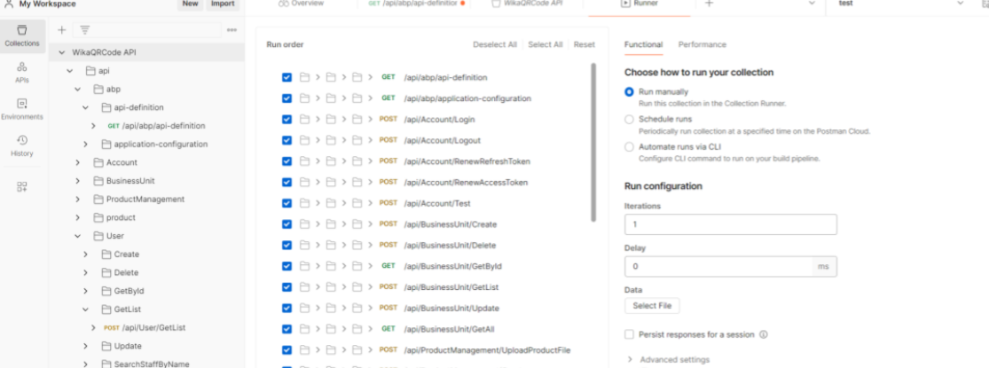Viewport: 989px width, 368px height.
Task: Click the plus icon to create collection
Action: (x=62, y=29)
